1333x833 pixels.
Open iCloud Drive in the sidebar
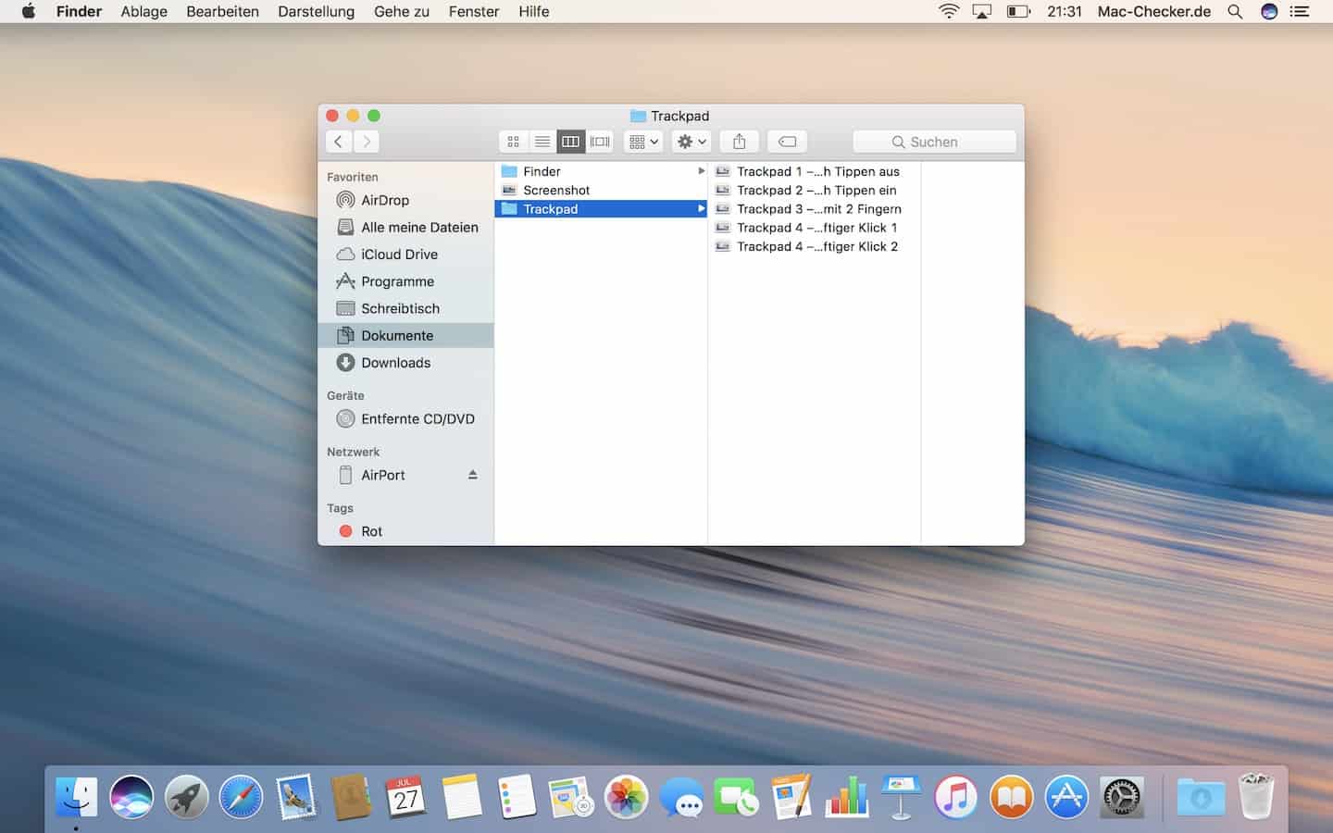pos(405,255)
